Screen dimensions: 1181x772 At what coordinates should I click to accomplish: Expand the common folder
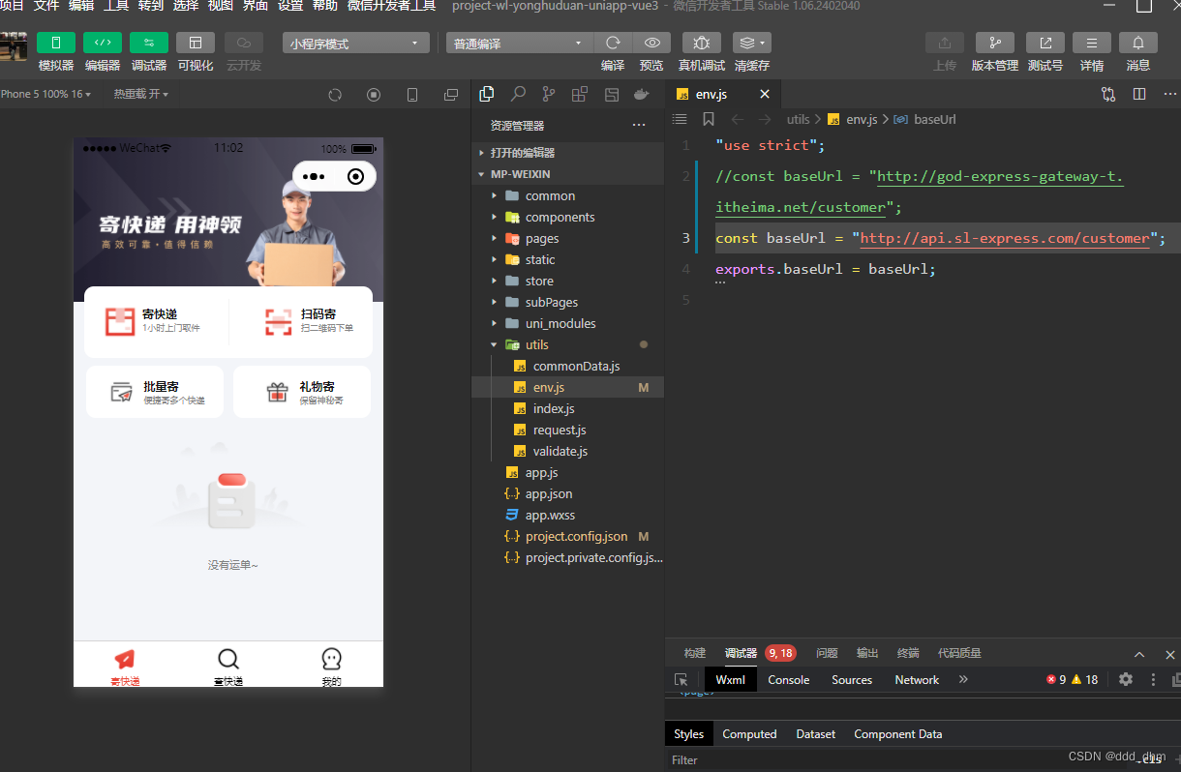tap(567, 195)
